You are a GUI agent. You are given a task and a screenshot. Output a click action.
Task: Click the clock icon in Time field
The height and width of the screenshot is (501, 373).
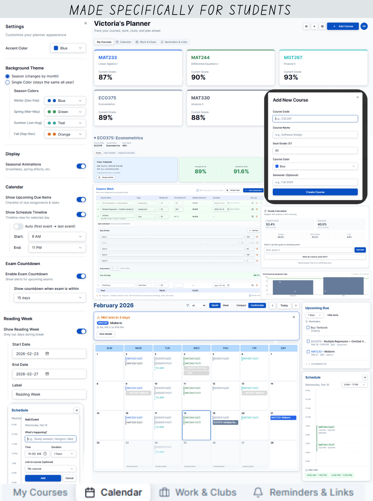click(x=45, y=454)
